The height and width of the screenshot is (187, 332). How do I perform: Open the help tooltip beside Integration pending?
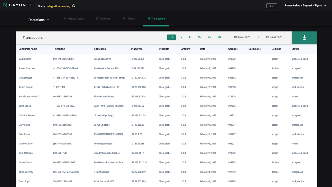[x=73, y=5]
